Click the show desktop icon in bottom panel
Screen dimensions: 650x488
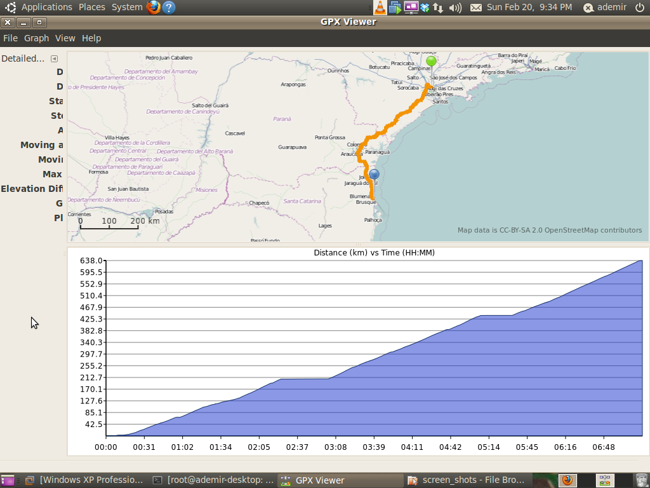8,480
